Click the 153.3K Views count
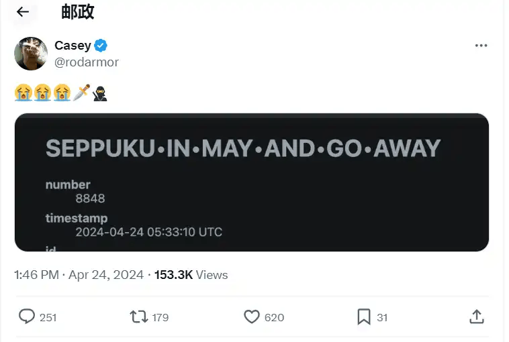509x342 pixels. click(191, 275)
